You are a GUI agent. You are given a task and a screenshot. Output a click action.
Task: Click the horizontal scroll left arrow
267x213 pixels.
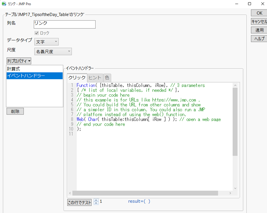point(70,193)
